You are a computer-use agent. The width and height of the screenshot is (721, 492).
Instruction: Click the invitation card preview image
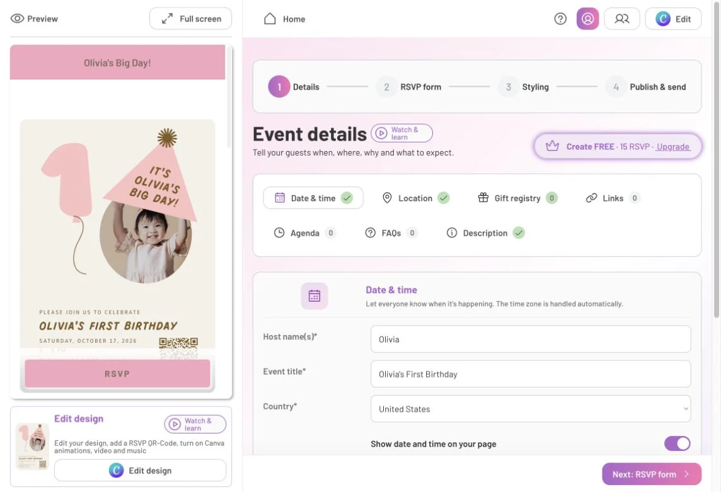[x=117, y=239]
